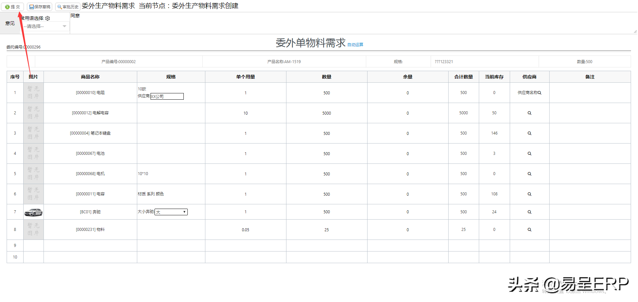Open supplier search for 电解电容 row
This screenshot has height=302, width=638.
[x=529, y=113]
